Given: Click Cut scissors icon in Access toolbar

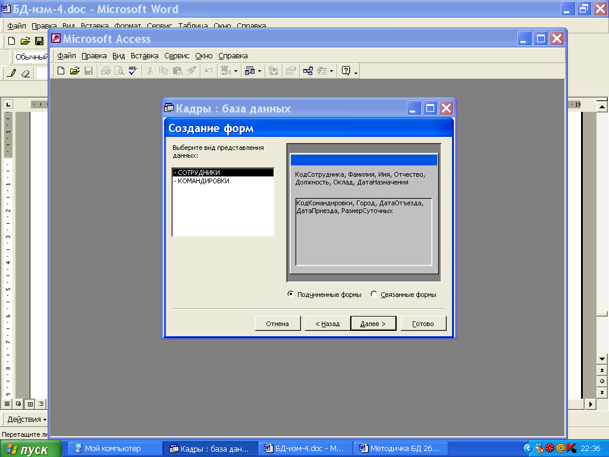Looking at the screenshot, I should [x=150, y=71].
